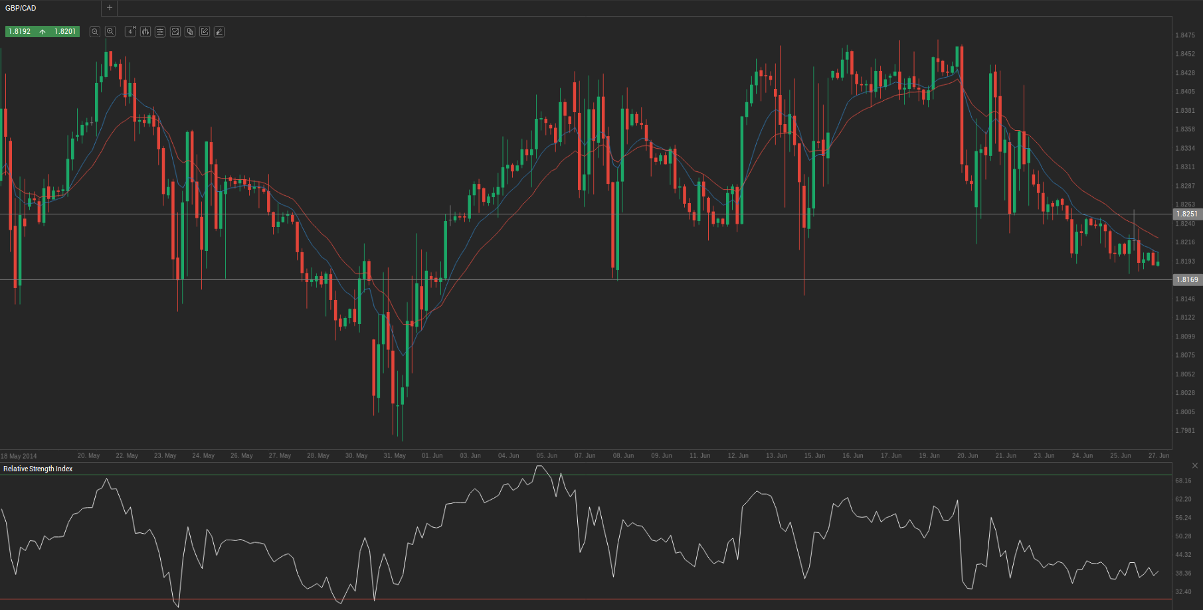Select the 1.8251 price level marker
Viewport: 1203px width, 610px height.
(1187, 214)
